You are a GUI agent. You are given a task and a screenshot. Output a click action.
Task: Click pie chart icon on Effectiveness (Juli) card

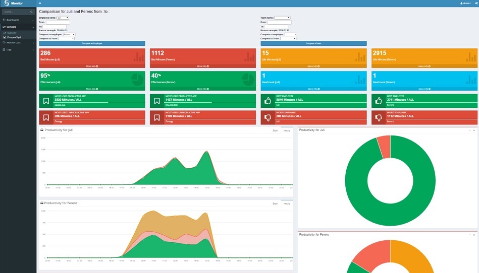click(137, 79)
